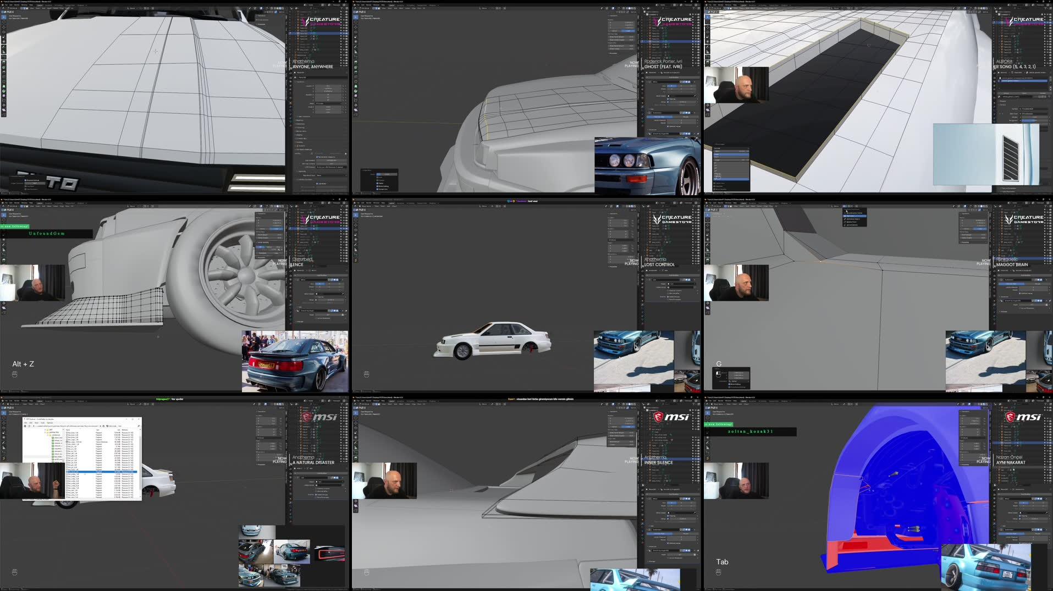This screenshot has height=591, width=1053.
Task: Adjust Levels Viewport slider in Maggot Brain Subdivision modifier
Action: [1033, 288]
